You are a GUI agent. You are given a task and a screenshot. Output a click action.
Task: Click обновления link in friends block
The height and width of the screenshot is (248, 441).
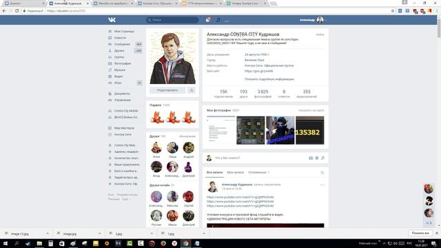pos(187,136)
